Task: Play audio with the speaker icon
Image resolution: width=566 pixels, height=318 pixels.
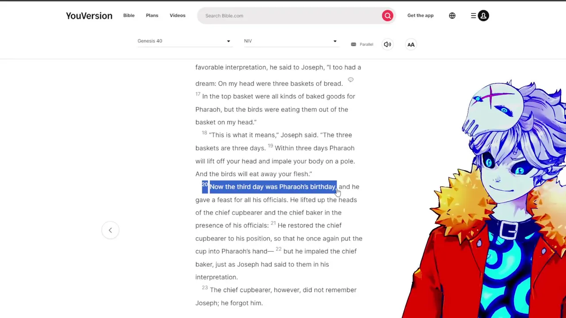Action: [x=387, y=44]
